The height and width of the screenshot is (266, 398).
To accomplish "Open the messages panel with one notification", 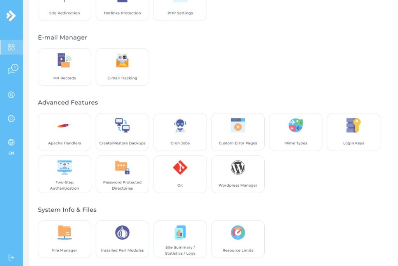I will pos(11,70).
